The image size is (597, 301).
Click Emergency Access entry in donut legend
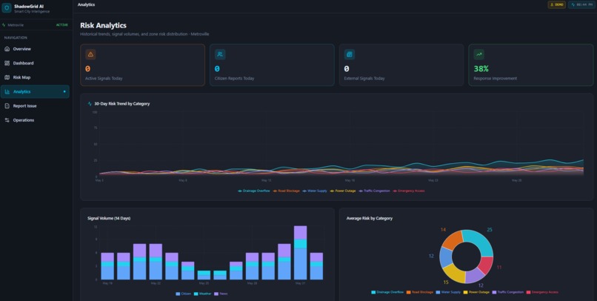pyautogui.click(x=542, y=292)
